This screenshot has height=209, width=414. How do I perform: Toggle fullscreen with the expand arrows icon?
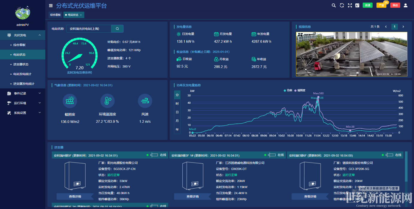click(350, 5)
